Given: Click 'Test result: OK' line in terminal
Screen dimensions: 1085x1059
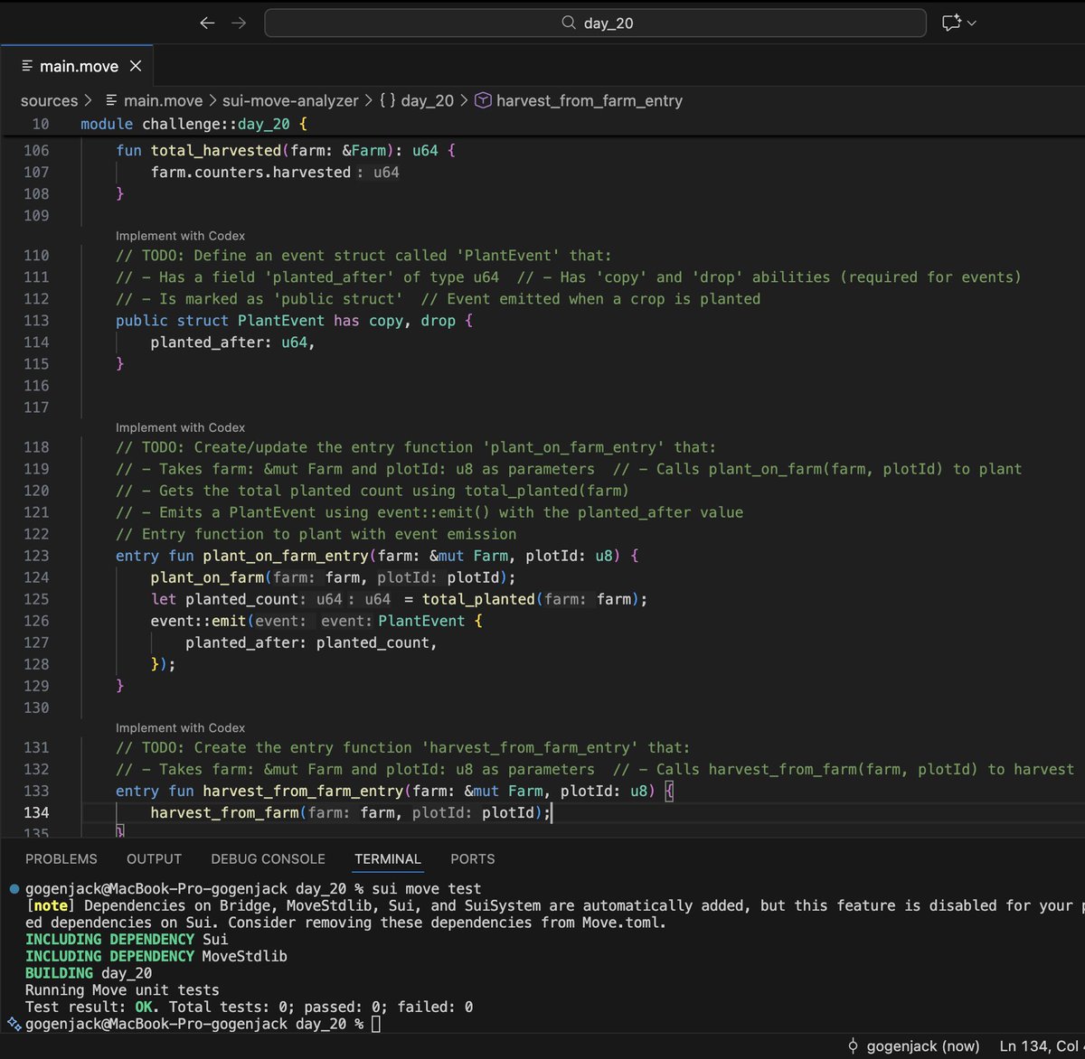Looking at the screenshot, I should pyautogui.click(x=249, y=1007).
